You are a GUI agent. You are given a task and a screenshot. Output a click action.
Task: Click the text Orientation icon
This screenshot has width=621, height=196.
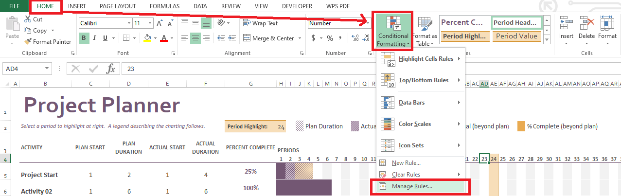pos(221,23)
